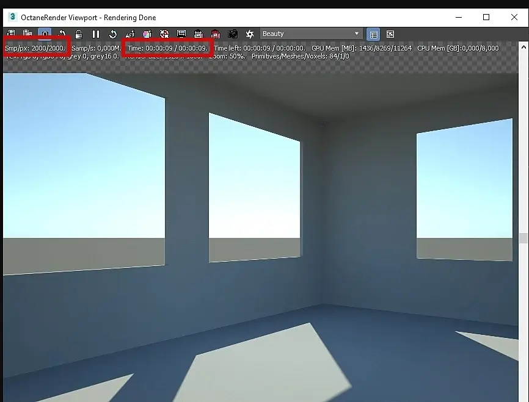Click the monitor-shaped render region icon
The height and width of the screenshot is (402, 529).
[x=181, y=34]
